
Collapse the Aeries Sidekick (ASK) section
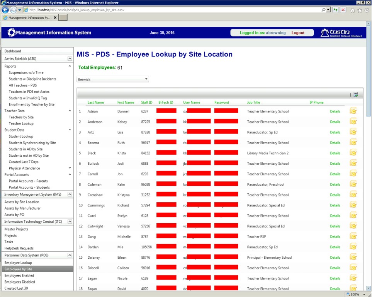point(70,58)
